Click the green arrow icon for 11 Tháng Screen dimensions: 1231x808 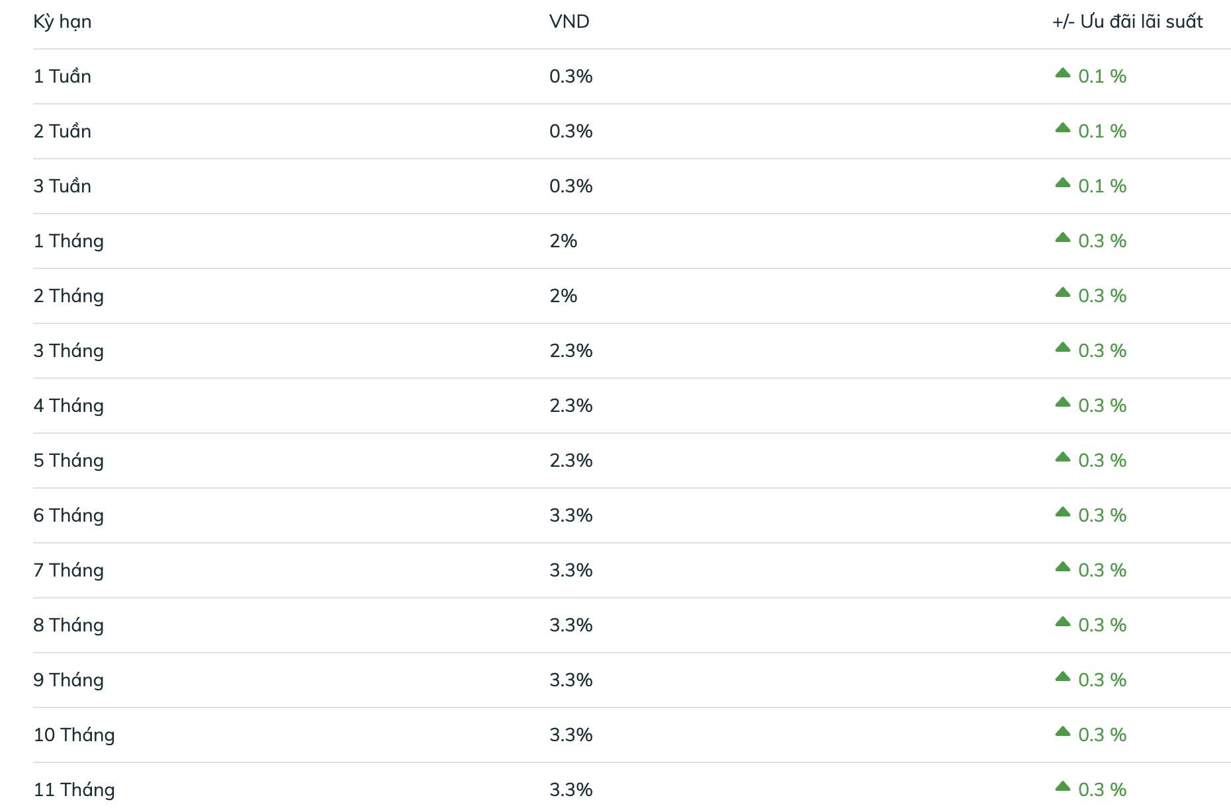coord(1062,786)
